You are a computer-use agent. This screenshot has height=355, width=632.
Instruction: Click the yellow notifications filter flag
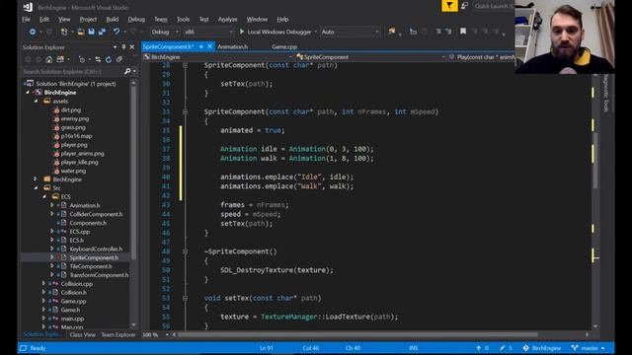tap(449, 6)
